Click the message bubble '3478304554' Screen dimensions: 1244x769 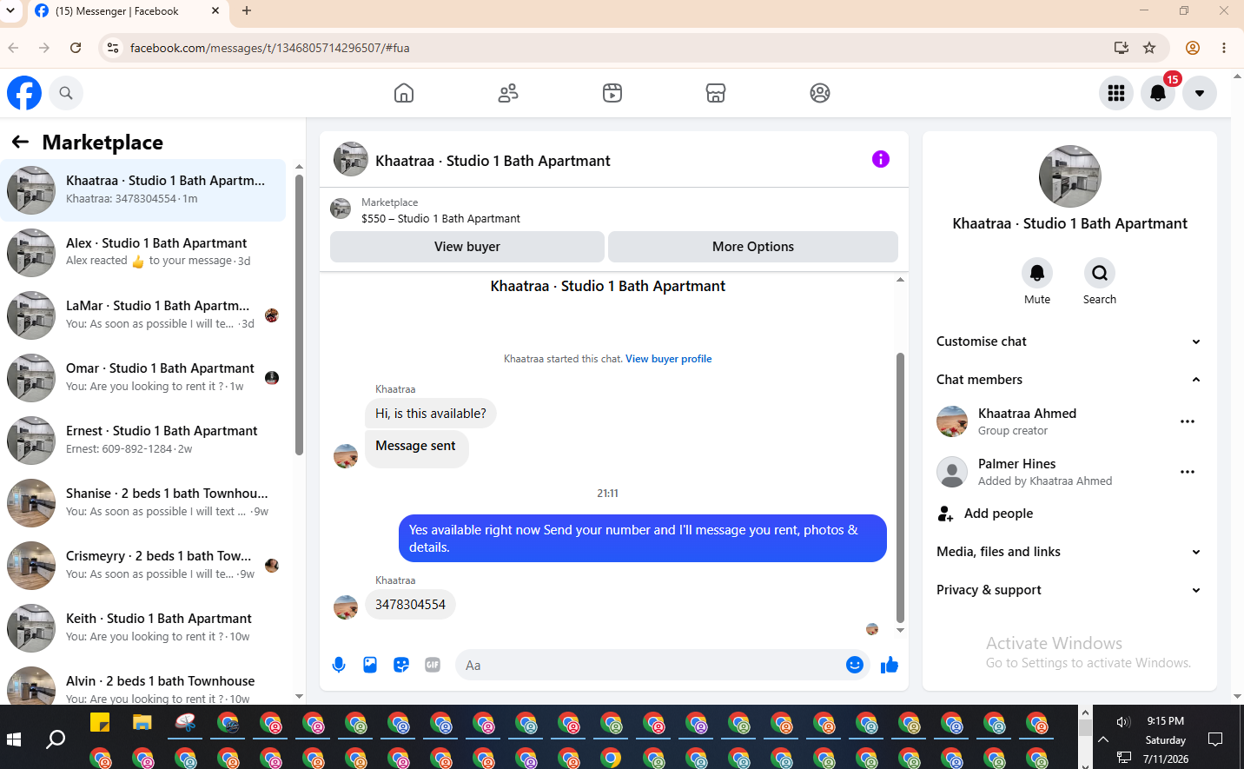(410, 605)
